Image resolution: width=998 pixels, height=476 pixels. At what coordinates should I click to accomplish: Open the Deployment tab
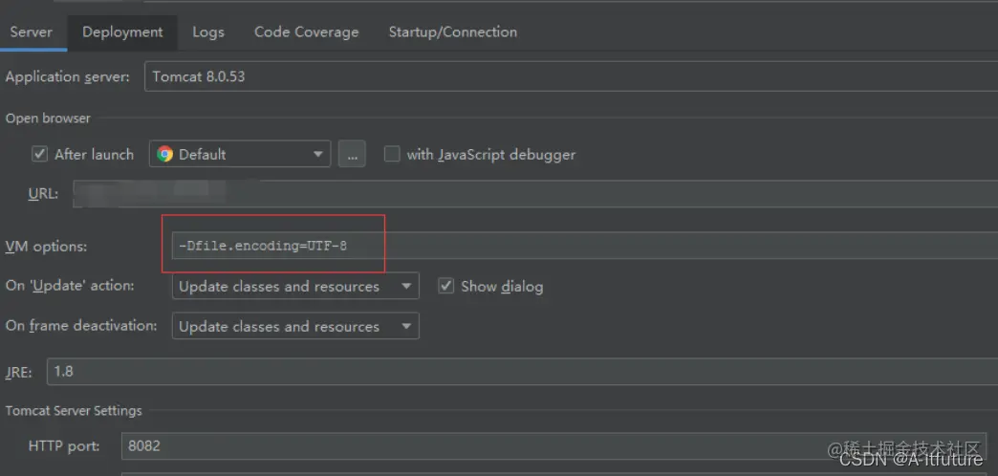tap(123, 32)
